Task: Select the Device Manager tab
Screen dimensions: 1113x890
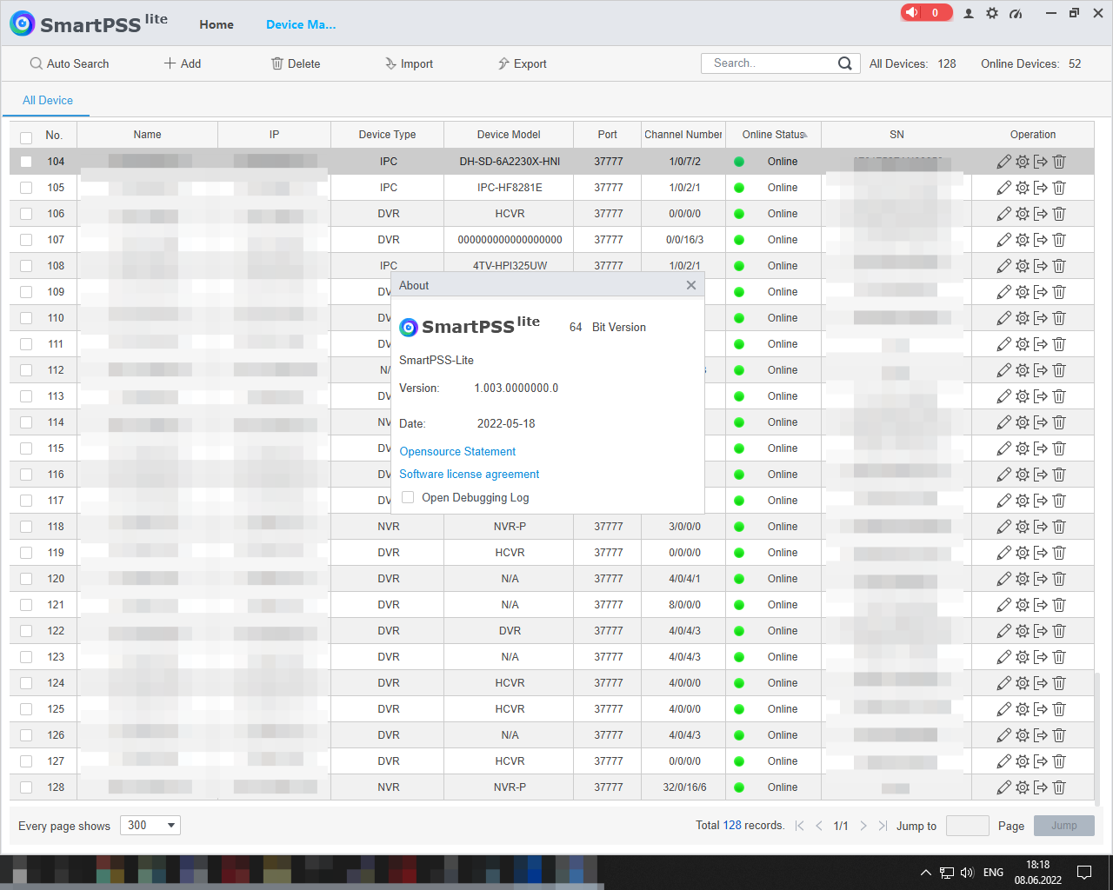Action: coord(301,24)
